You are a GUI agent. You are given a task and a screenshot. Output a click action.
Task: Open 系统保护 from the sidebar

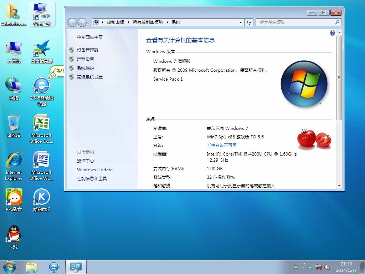click(x=86, y=68)
